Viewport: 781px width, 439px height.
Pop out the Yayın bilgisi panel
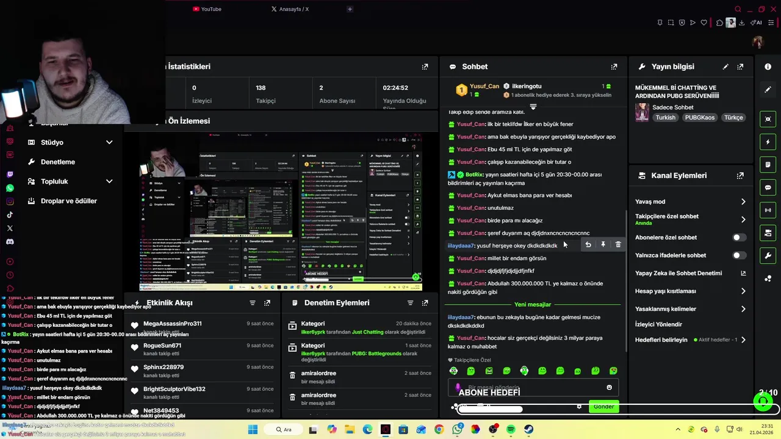(x=740, y=66)
